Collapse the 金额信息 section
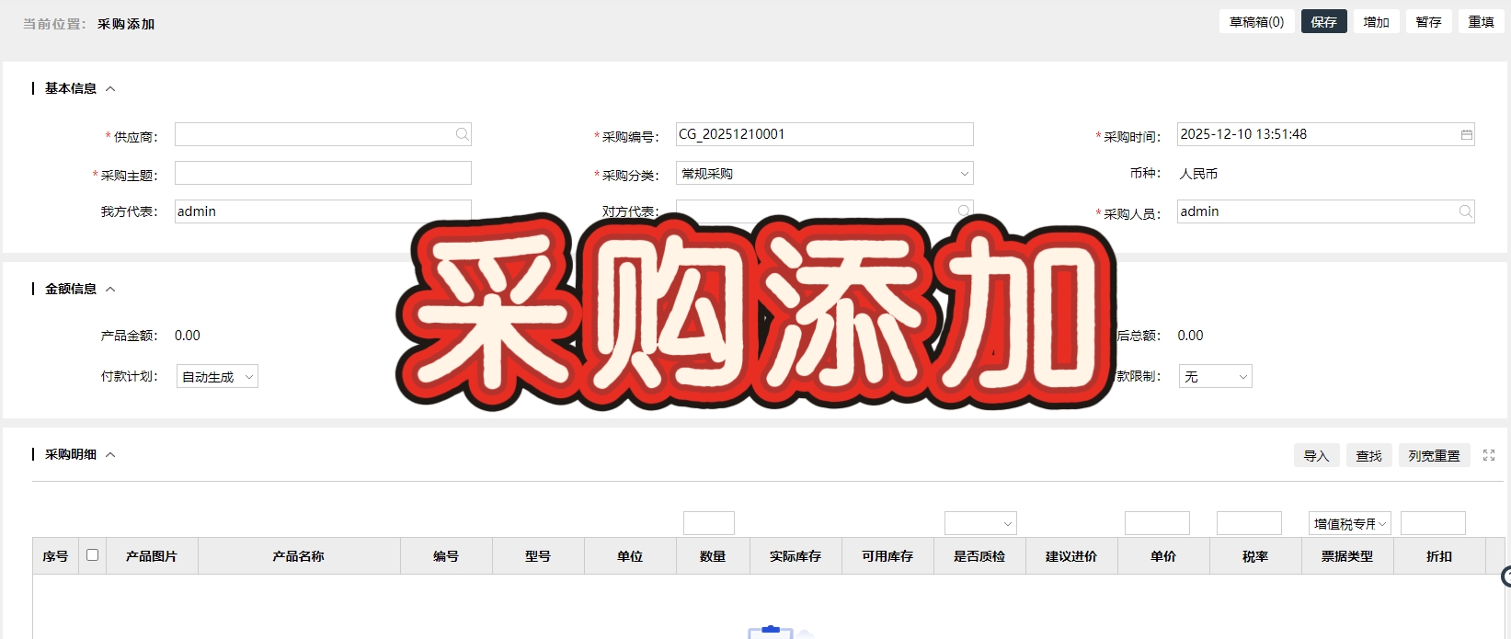Viewport: 1511px width, 639px height. tap(110, 290)
